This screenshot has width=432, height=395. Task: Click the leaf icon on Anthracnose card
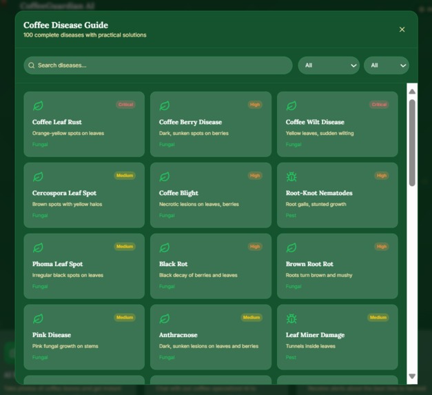tap(165, 318)
